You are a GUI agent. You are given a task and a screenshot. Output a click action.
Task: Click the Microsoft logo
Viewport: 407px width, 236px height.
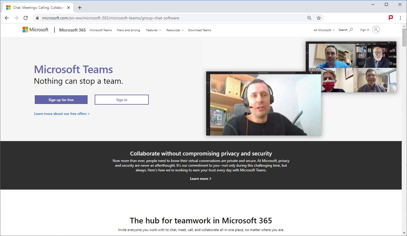click(x=35, y=29)
